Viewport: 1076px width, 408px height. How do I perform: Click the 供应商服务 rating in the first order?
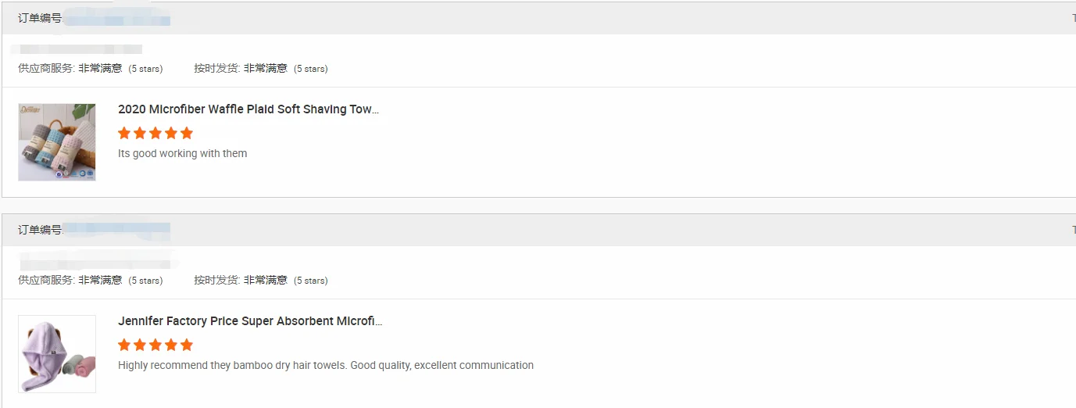click(x=90, y=69)
